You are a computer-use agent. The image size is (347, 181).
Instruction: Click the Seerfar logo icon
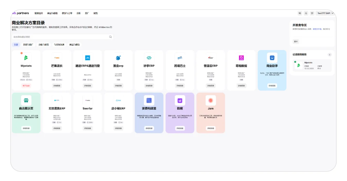tap(88, 100)
